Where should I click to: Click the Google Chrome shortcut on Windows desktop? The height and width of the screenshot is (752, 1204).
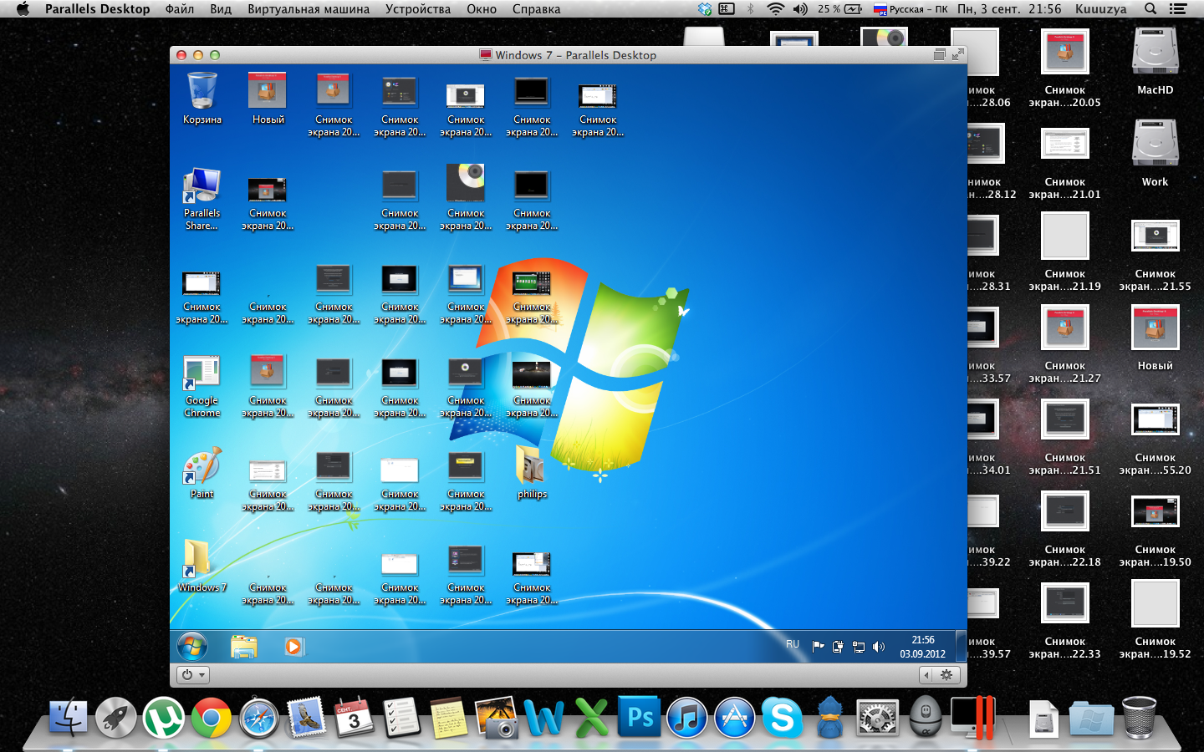[202, 374]
